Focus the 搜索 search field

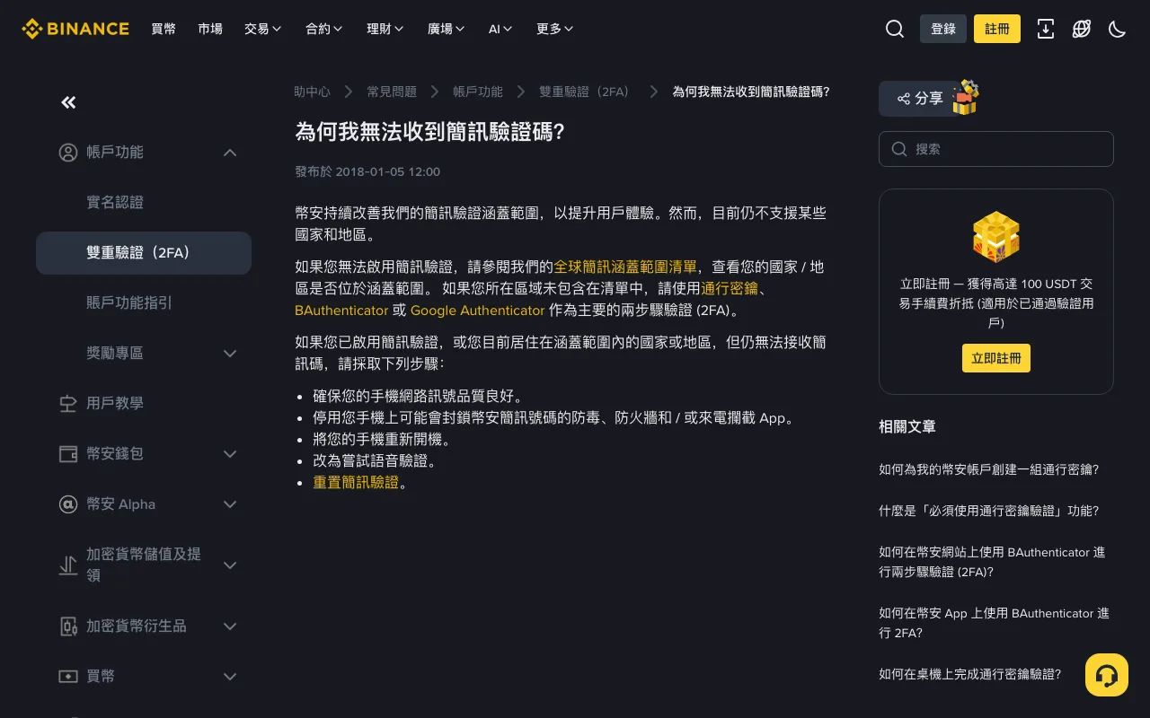(x=996, y=149)
